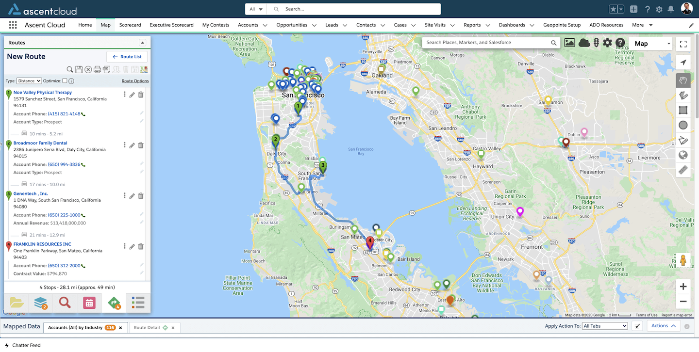Viewport: 699px width, 352px height.
Task: Apply action checkmark button
Action: [x=638, y=326]
